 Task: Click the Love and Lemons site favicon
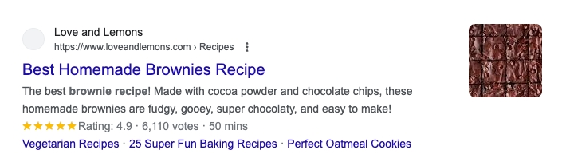(33, 39)
